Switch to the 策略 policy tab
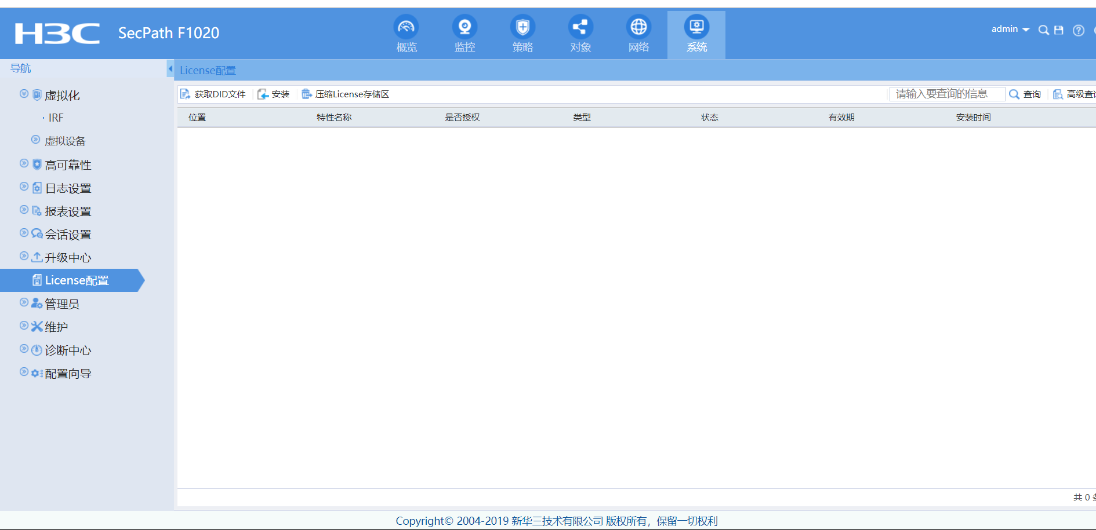 [522, 34]
